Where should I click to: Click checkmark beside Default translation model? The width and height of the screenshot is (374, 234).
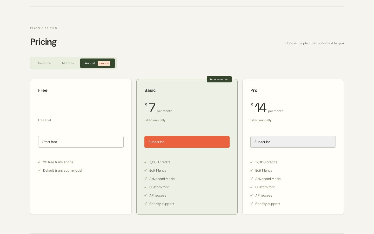(39, 170)
